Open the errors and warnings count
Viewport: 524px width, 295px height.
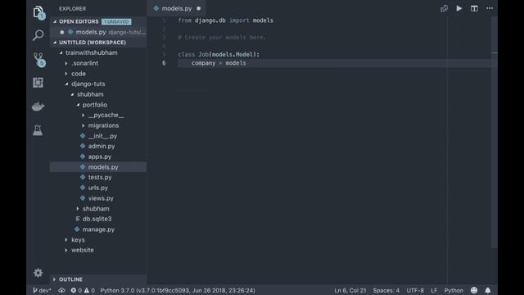(x=83, y=290)
